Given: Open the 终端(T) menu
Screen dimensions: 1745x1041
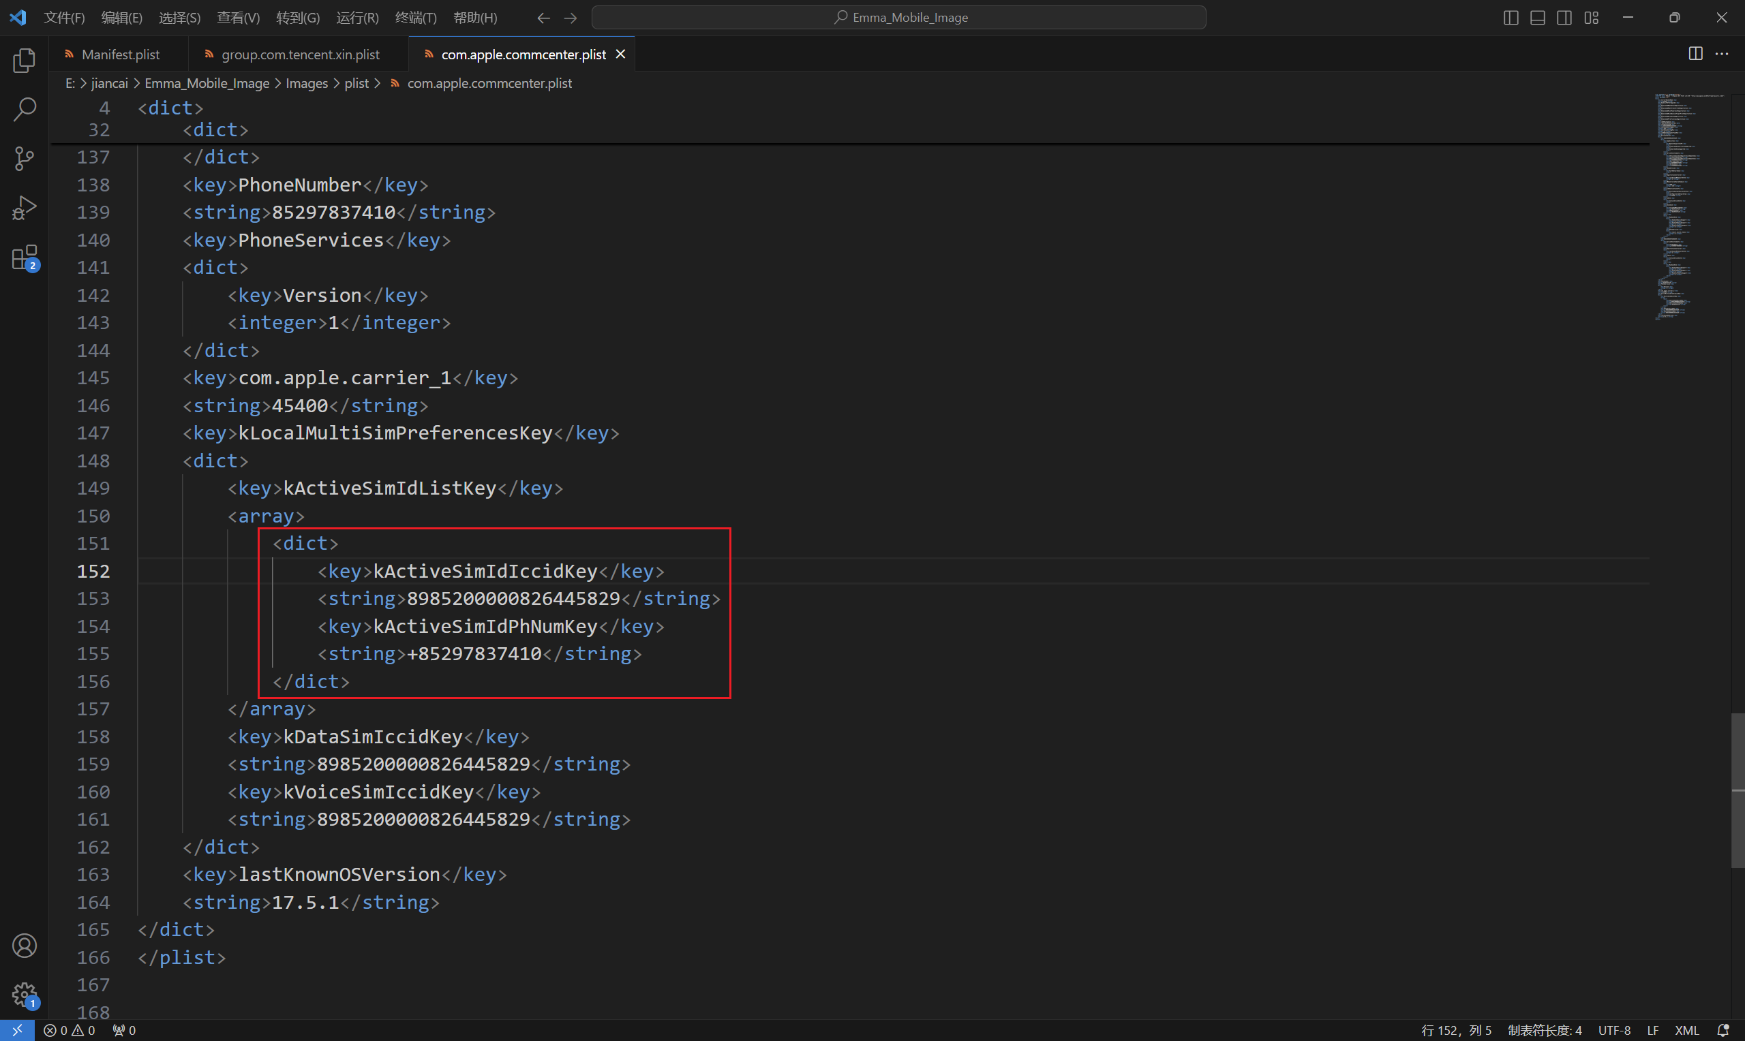Looking at the screenshot, I should (x=415, y=18).
